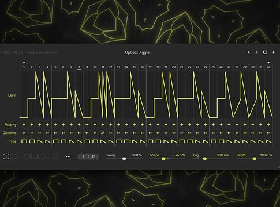Click the Shape value -24.5 %
Image resolution: width=280 pixels, height=207 pixels.
[180, 155]
